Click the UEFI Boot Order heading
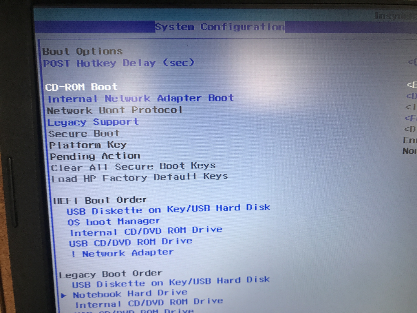417x313 pixels. pyautogui.click(x=100, y=200)
